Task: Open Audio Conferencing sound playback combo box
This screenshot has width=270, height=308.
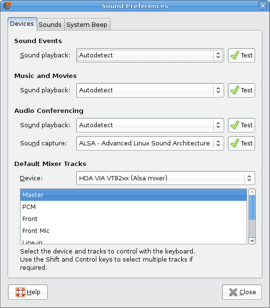Action: [150, 125]
